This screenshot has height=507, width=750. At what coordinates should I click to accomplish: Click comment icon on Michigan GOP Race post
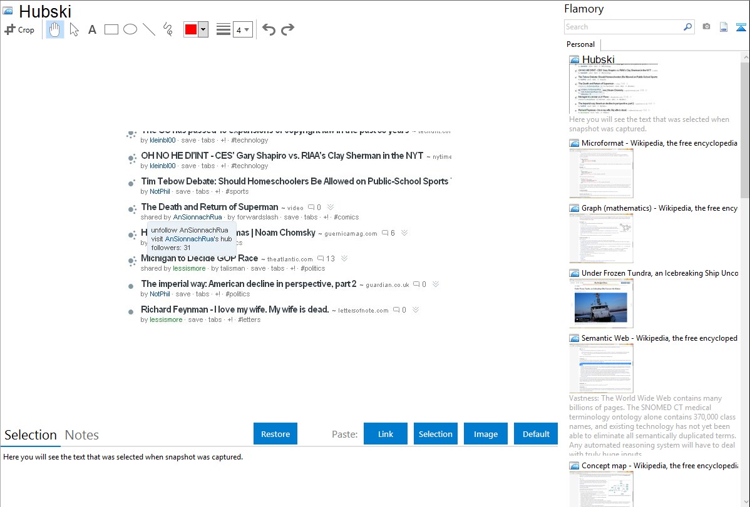point(321,259)
